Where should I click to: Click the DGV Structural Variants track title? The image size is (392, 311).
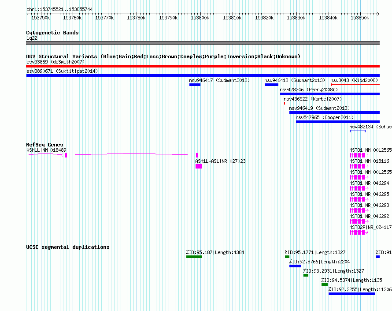[163, 56]
